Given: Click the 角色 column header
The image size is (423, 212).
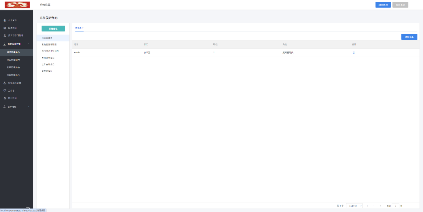Looking at the screenshot, I should (x=285, y=45).
